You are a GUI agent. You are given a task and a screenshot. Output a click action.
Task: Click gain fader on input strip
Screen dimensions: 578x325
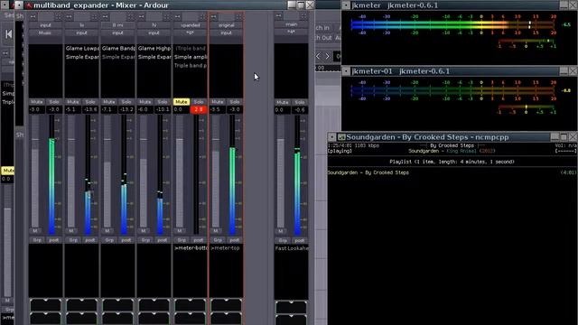pyautogui.click(x=35, y=172)
